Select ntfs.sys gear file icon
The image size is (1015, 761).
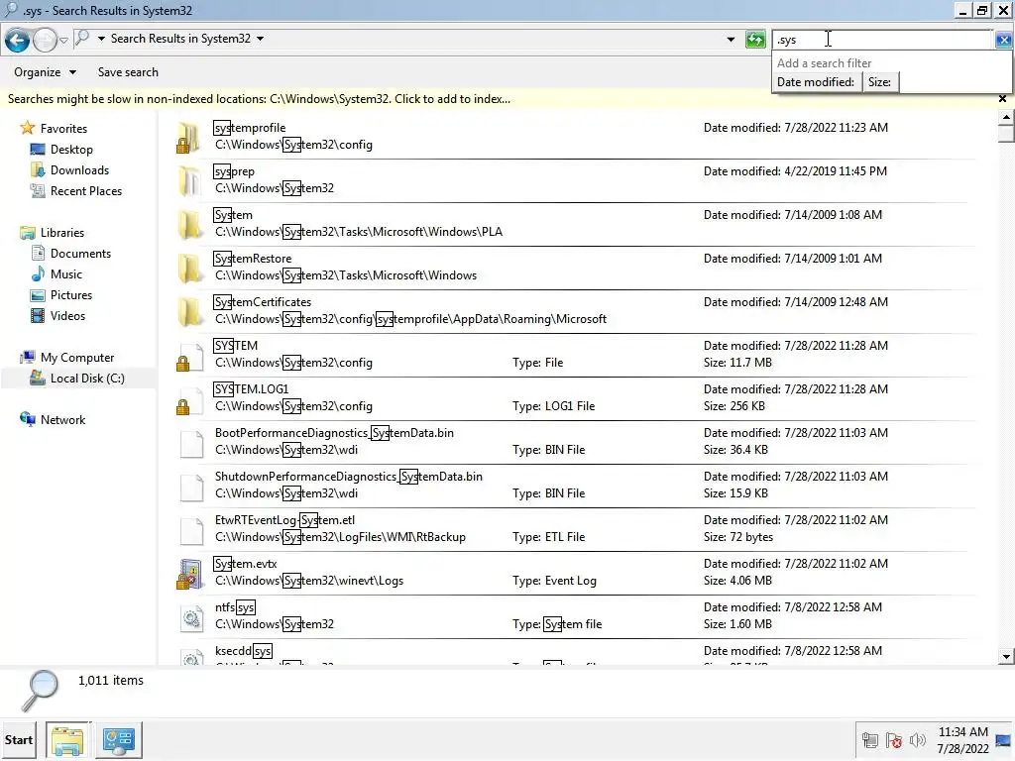coord(191,618)
